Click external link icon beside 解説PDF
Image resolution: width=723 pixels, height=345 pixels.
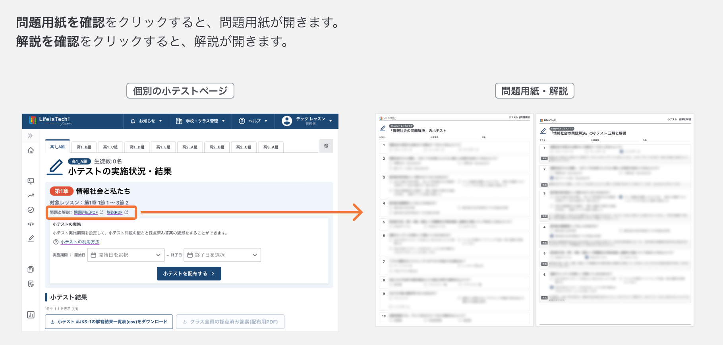(126, 212)
